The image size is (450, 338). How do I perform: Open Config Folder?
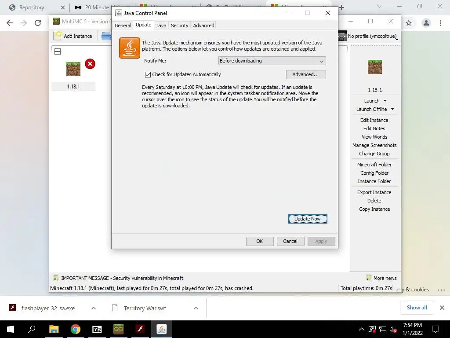pos(374,173)
